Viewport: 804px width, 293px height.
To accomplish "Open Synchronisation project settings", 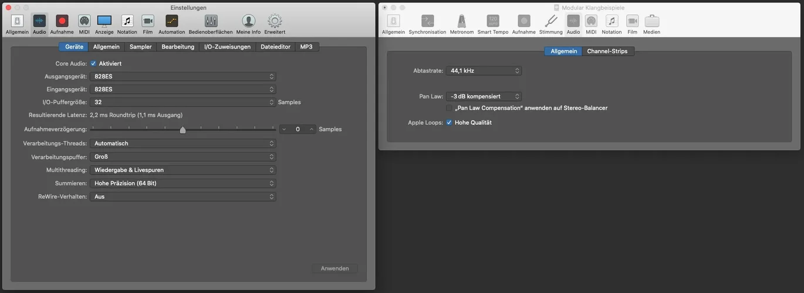I will [x=427, y=24].
